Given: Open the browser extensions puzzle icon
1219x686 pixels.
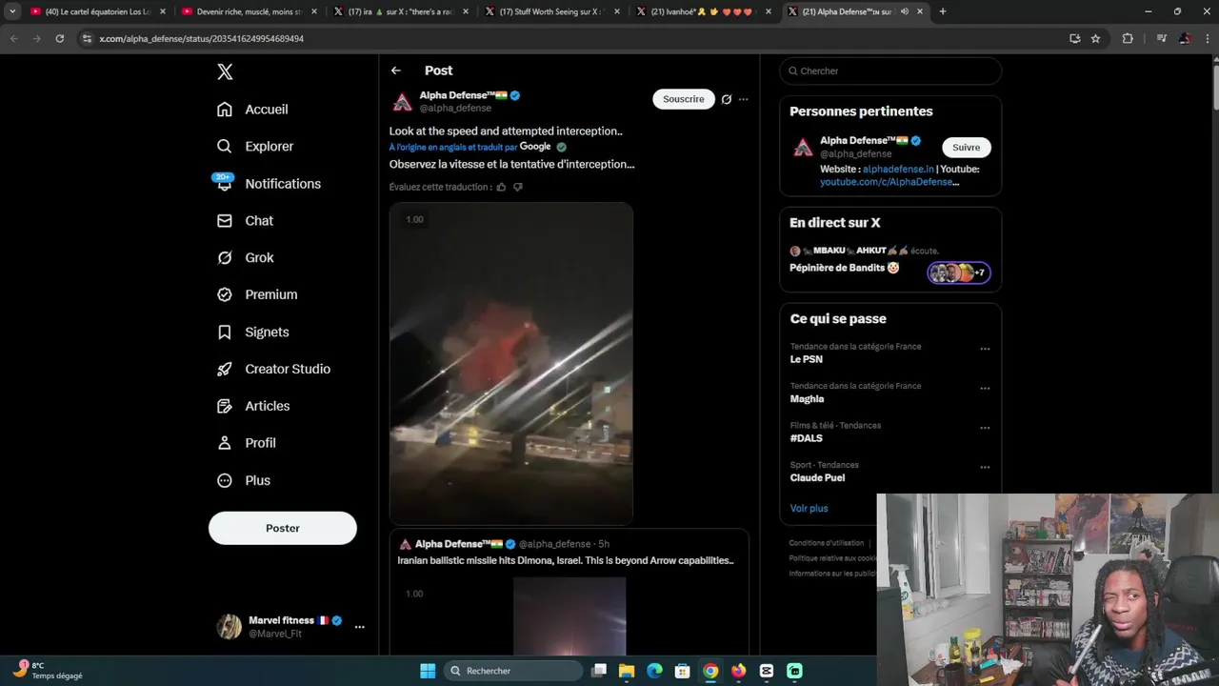Looking at the screenshot, I should click(1128, 38).
